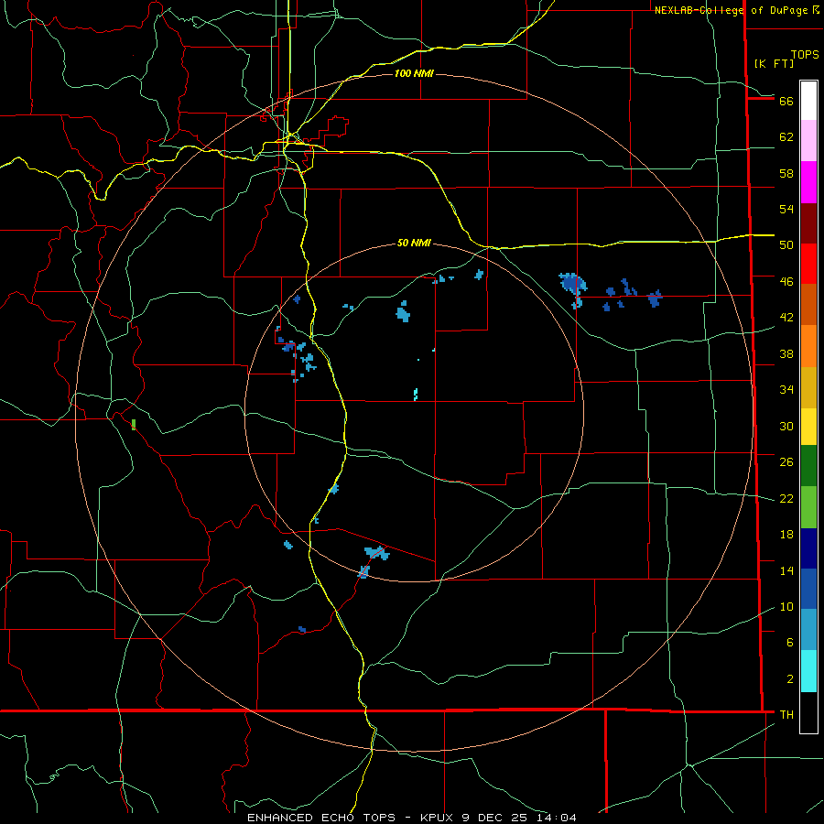824x824 pixels.
Task: Click the "[K FT]" units label
Action: 774,63
